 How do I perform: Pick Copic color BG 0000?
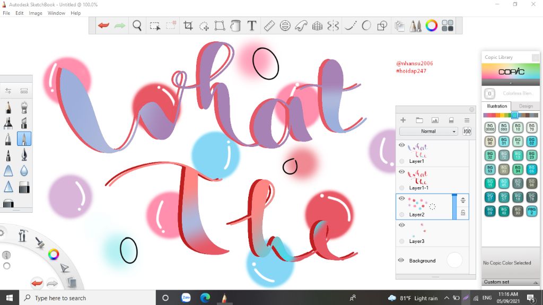(489, 127)
